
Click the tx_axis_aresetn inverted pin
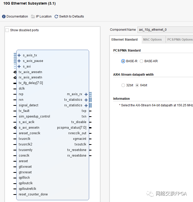15,72
